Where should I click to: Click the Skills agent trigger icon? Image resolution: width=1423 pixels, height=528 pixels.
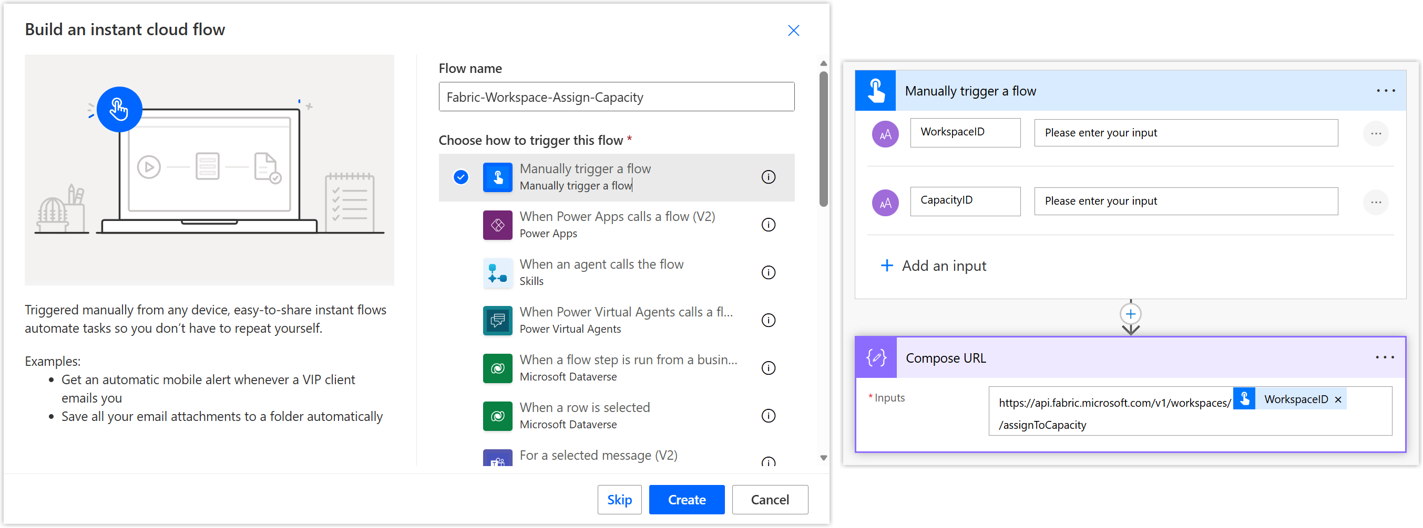click(x=497, y=272)
